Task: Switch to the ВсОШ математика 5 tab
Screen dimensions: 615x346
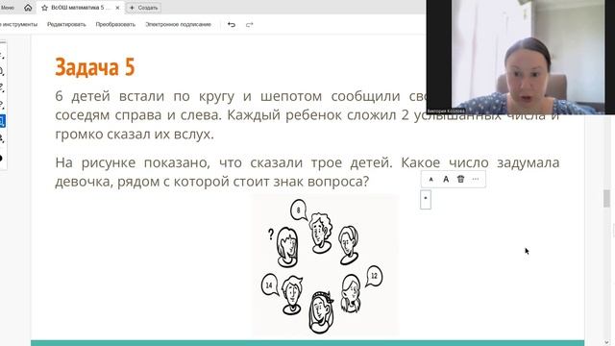Action: coord(81,8)
